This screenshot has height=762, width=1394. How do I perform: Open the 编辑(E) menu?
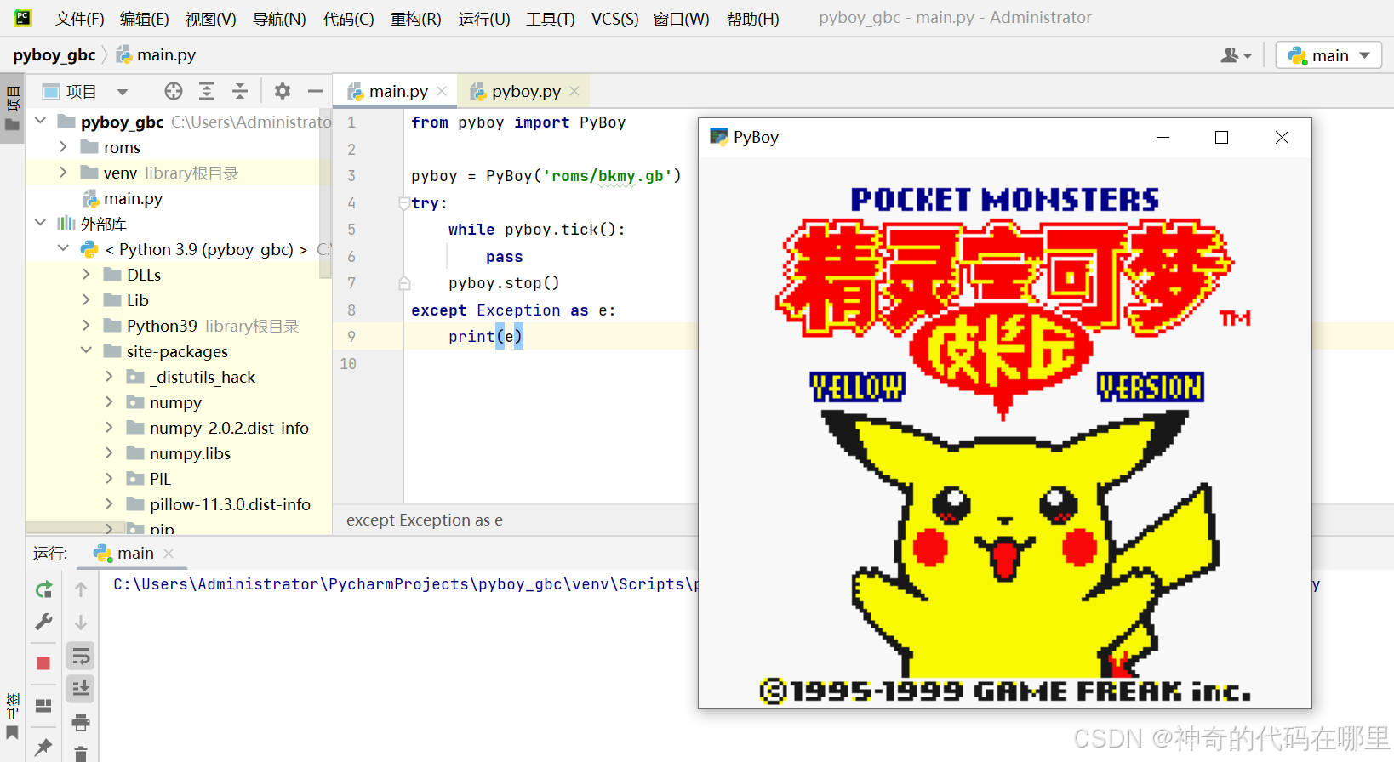(144, 19)
